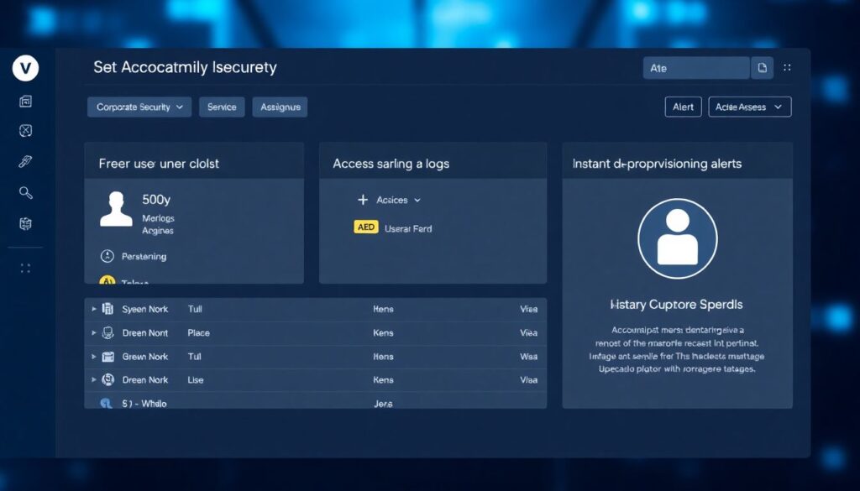Click the large person icon in deprovisioning alerts panel

pos(678,238)
